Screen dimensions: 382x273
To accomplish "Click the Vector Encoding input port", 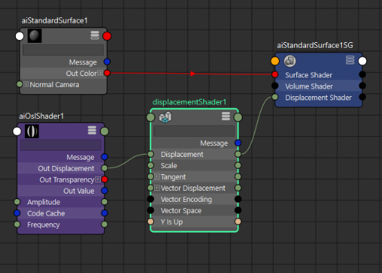I will (x=151, y=199).
